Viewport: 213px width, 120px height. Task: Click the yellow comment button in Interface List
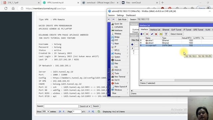pos(161,34)
